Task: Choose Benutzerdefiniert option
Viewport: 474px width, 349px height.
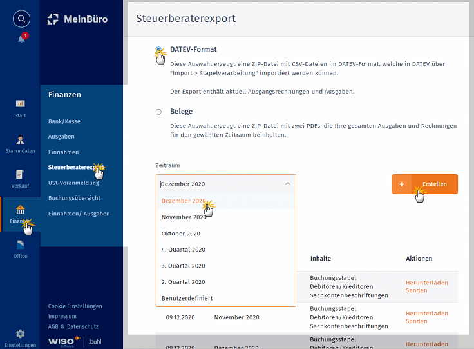Action: click(x=226, y=298)
